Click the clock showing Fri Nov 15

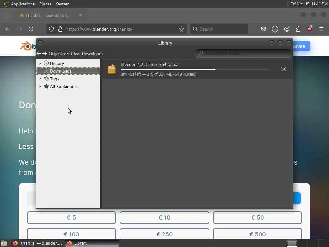tap(309, 4)
